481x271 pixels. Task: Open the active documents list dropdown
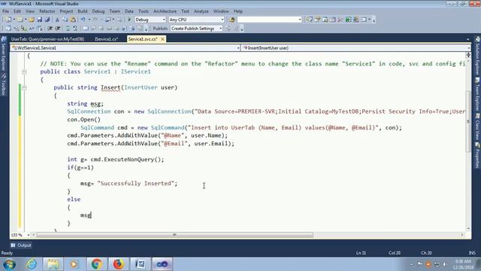(467, 39)
